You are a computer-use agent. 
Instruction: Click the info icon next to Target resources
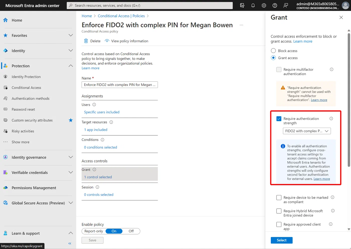pyautogui.click(x=111, y=122)
